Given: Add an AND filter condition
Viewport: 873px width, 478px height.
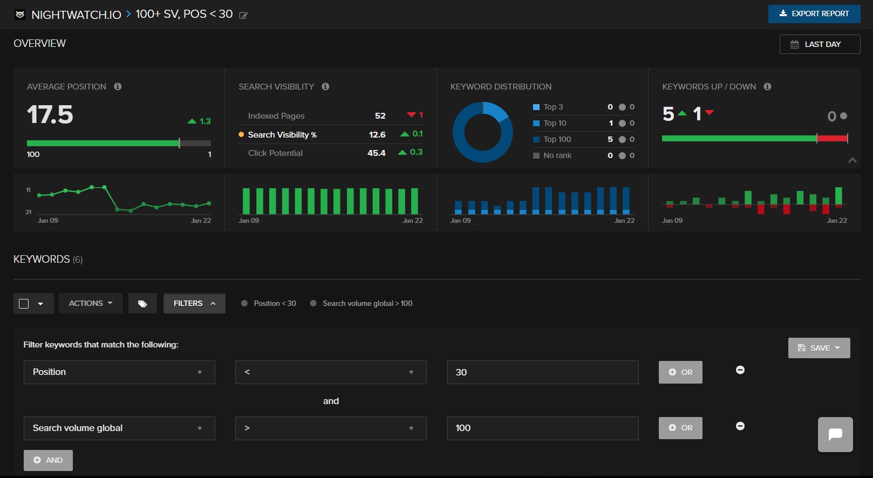Looking at the screenshot, I should 48,460.
